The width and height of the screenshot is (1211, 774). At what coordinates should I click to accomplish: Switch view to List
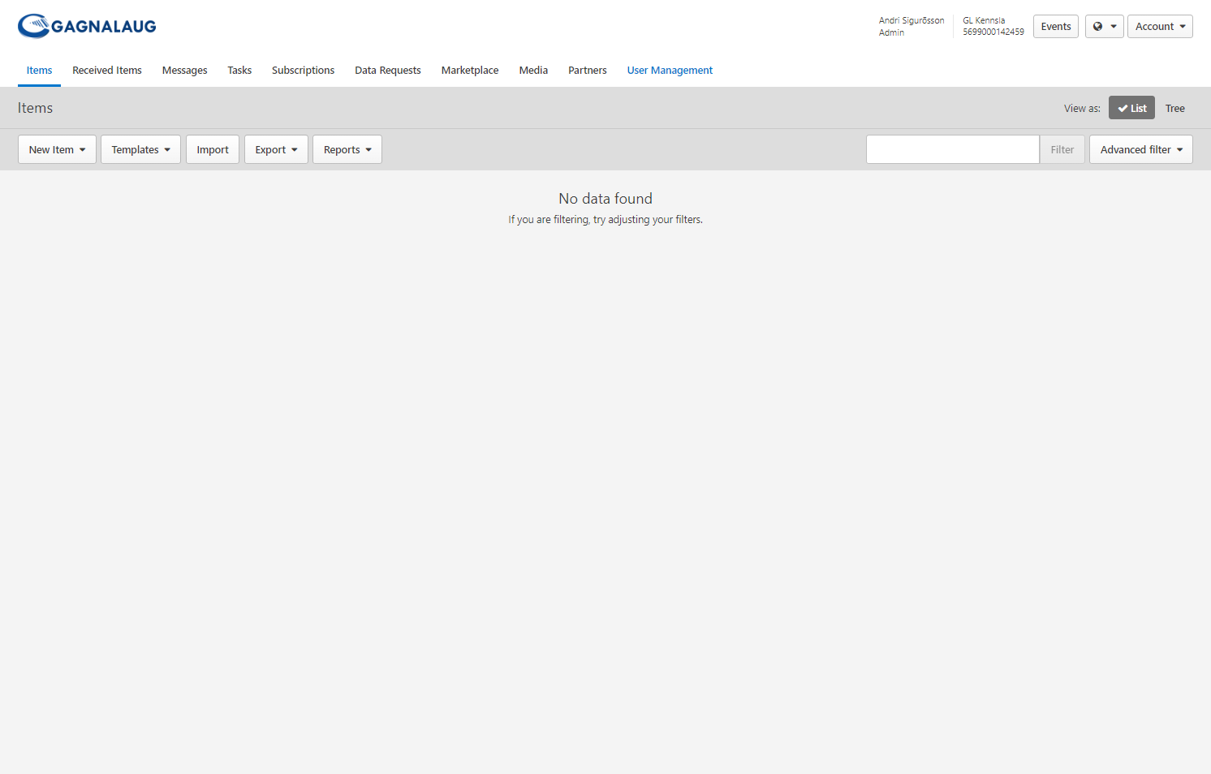(x=1131, y=108)
